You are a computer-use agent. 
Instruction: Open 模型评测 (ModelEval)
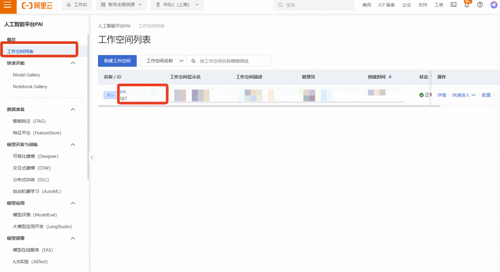pos(35,215)
